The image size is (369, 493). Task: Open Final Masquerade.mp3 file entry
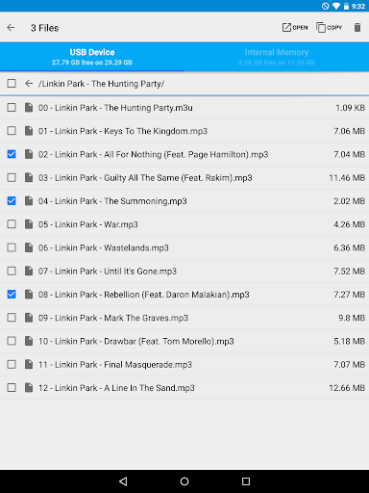(x=184, y=365)
